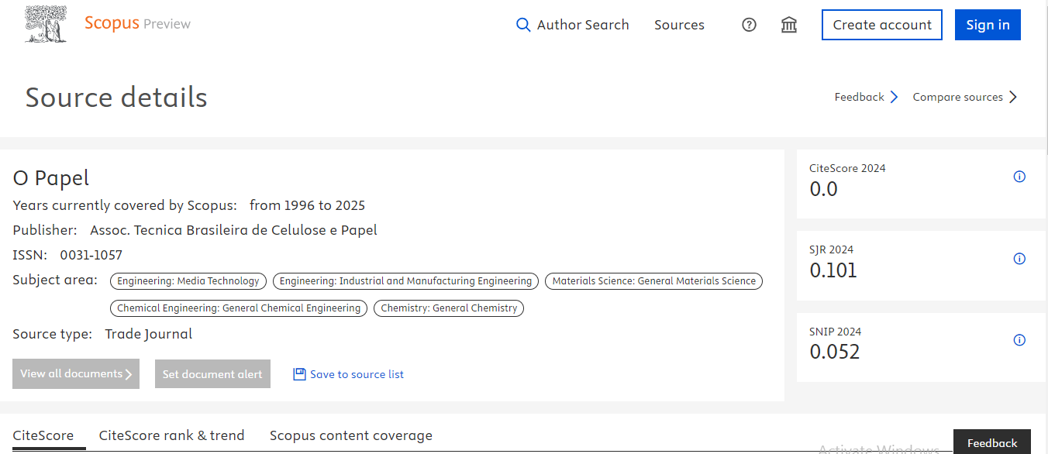This screenshot has height=454, width=1048.
Task: Click the chevron beside top Feedback link
Action: click(x=894, y=97)
